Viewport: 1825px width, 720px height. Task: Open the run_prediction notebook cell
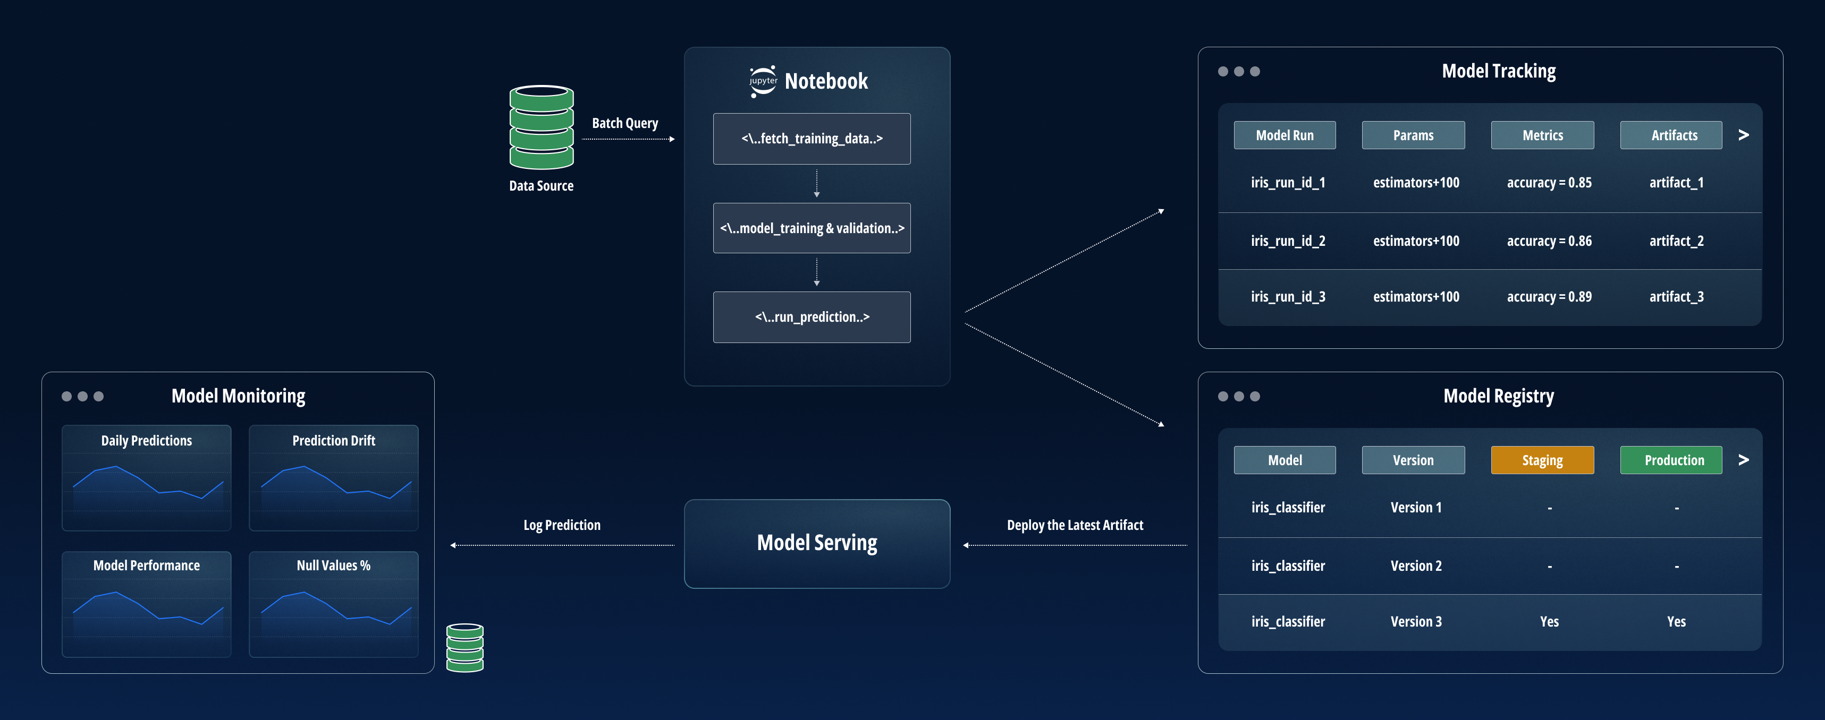click(811, 317)
